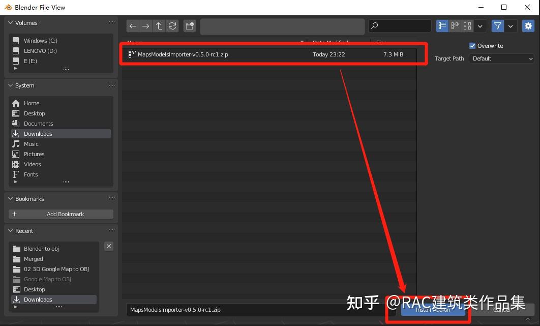Go forward to the next folder
The image size is (540, 326).
click(145, 26)
